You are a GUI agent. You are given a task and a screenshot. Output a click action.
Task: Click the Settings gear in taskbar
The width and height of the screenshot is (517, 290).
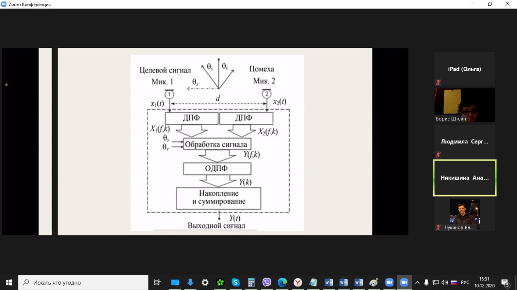(205, 282)
